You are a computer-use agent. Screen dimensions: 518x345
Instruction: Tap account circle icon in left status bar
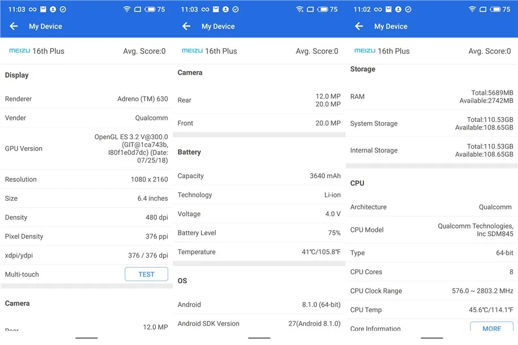coord(53,9)
